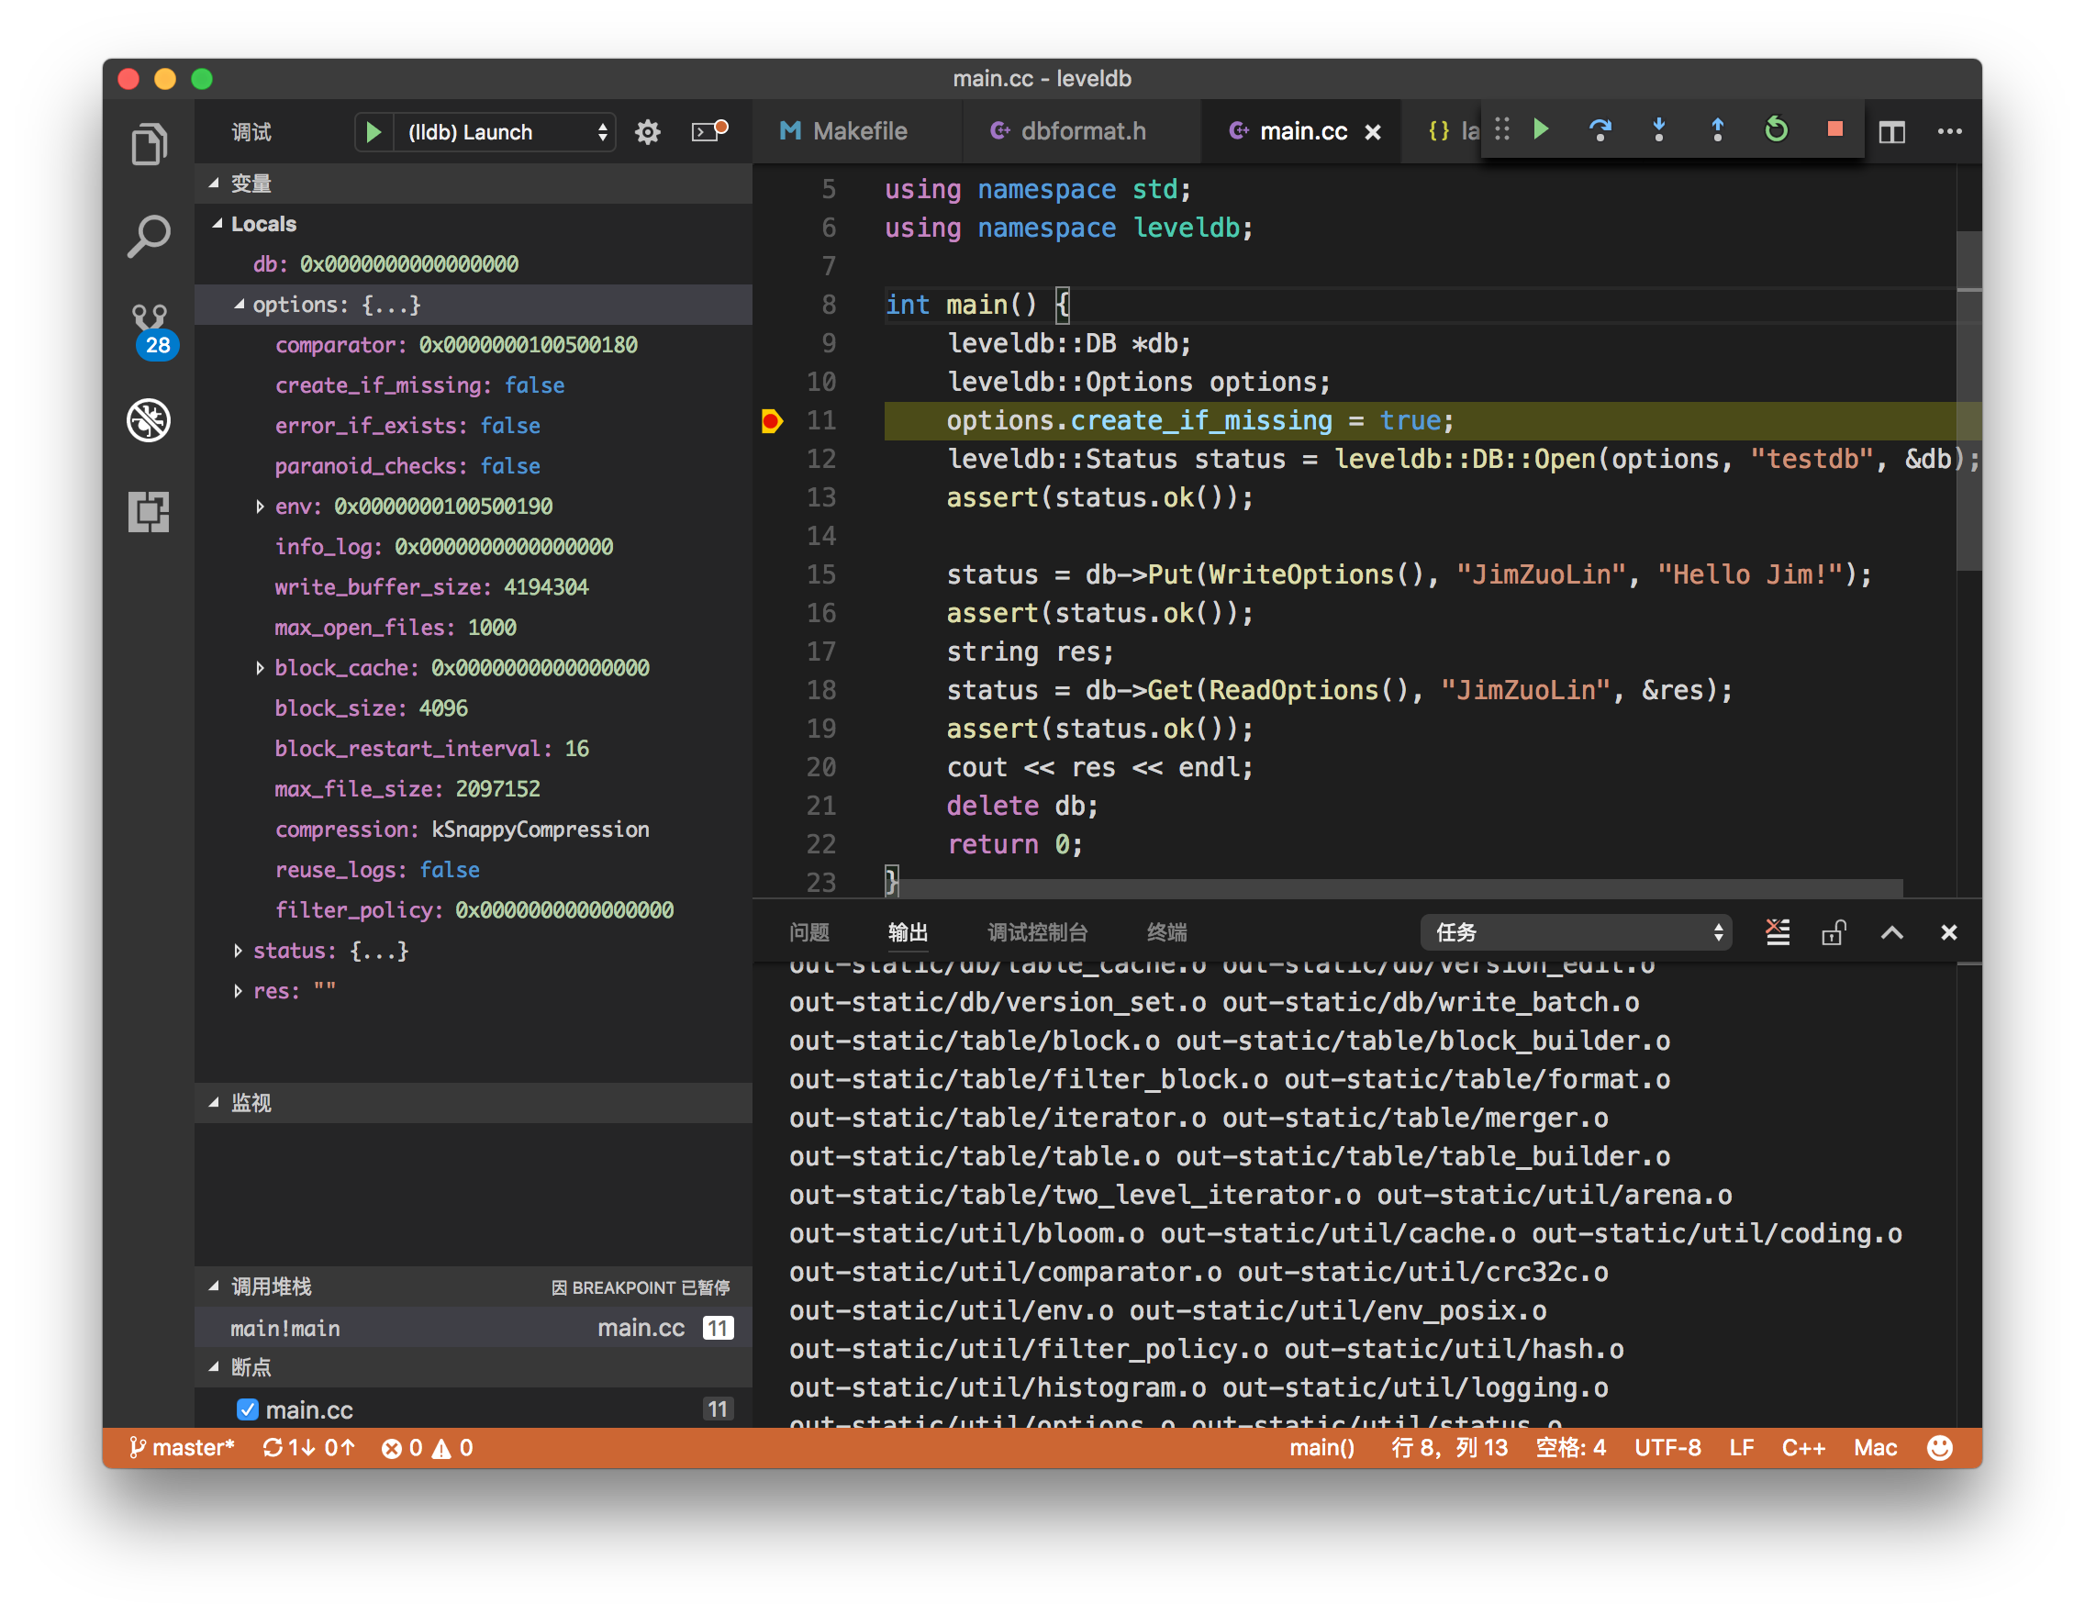Clear output with the clear-lines icon
2085x1615 pixels.
(x=1778, y=932)
